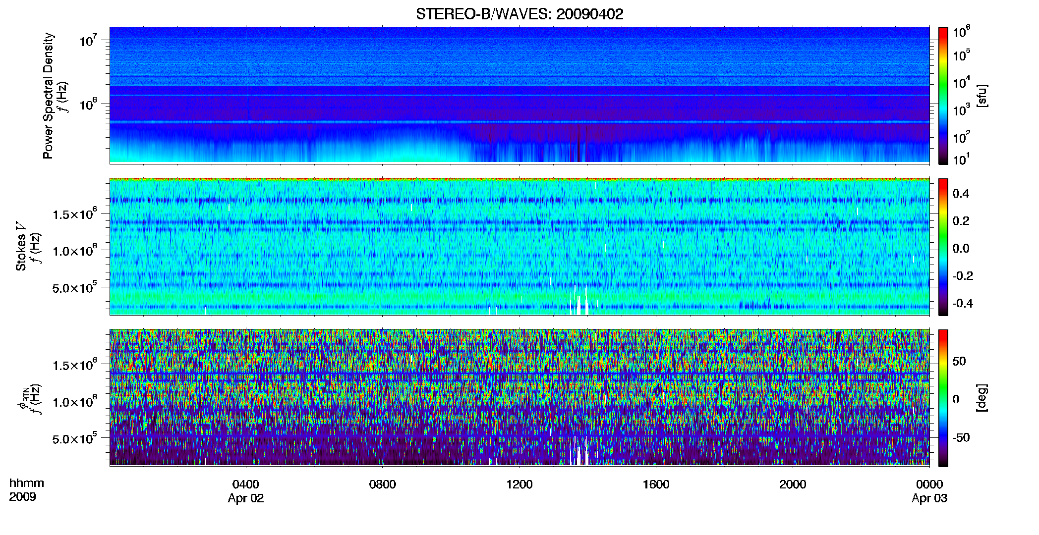Click inside the Power Spectral Density spectrogram
This screenshot has height=535, width=1039.
(519, 95)
